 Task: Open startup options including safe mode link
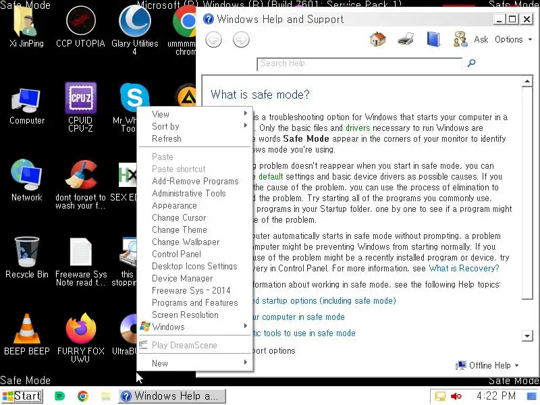(x=325, y=300)
